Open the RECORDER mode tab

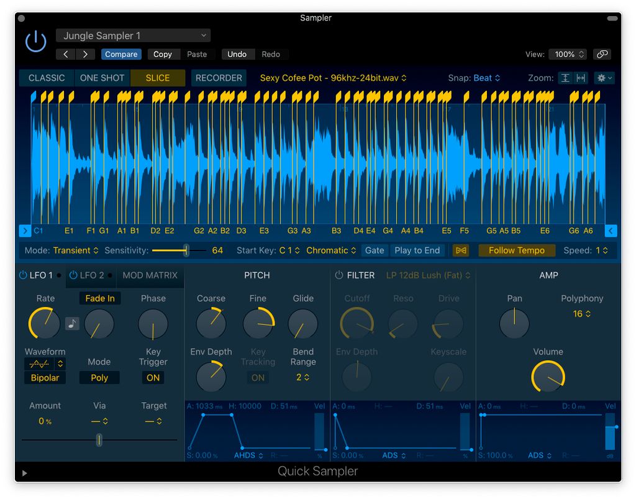pyautogui.click(x=219, y=78)
